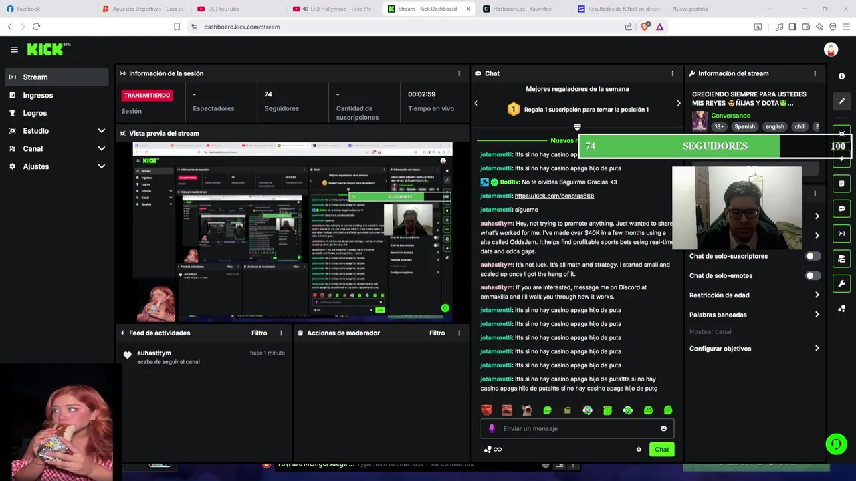Go to Ingresos in the sidebar
The image size is (856, 481).
point(56,95)
